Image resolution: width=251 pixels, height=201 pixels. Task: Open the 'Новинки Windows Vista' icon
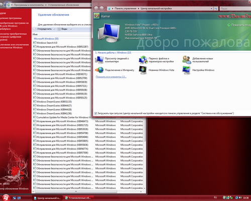coord(143,70)
